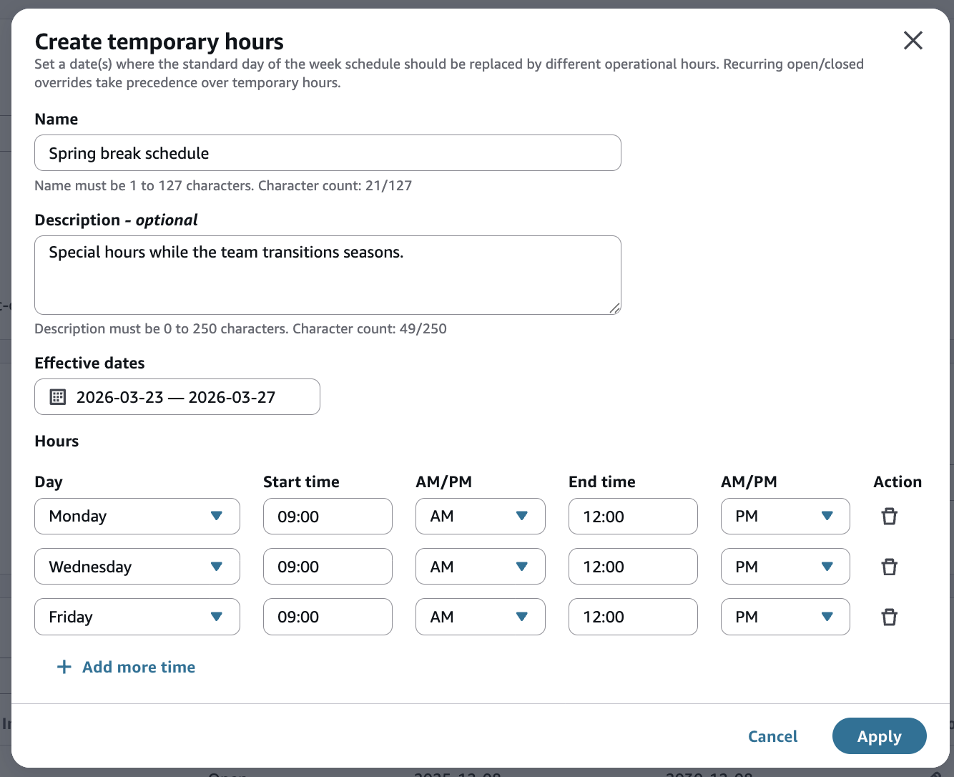Click into the Name field showing Spring break schedule

coord(328,152)
